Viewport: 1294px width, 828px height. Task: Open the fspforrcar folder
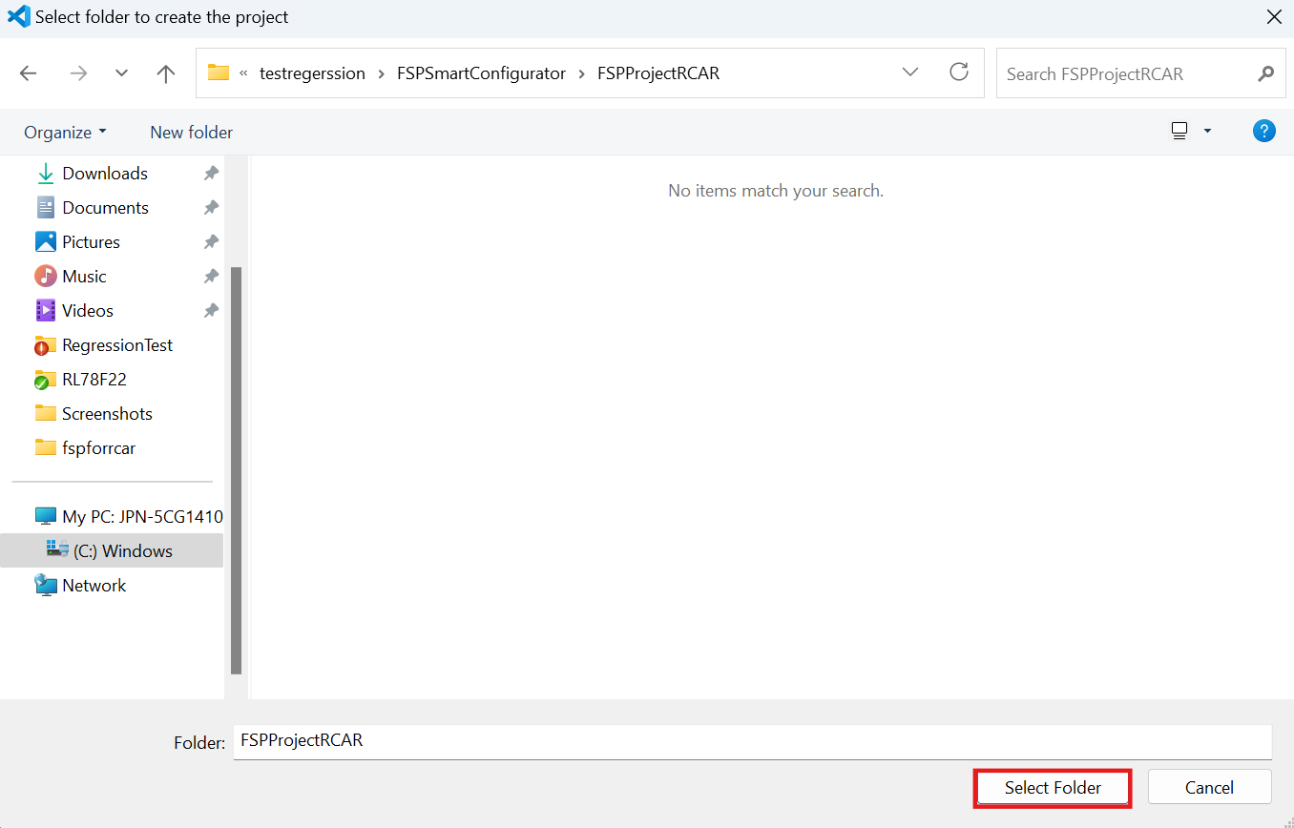point(98,448)
